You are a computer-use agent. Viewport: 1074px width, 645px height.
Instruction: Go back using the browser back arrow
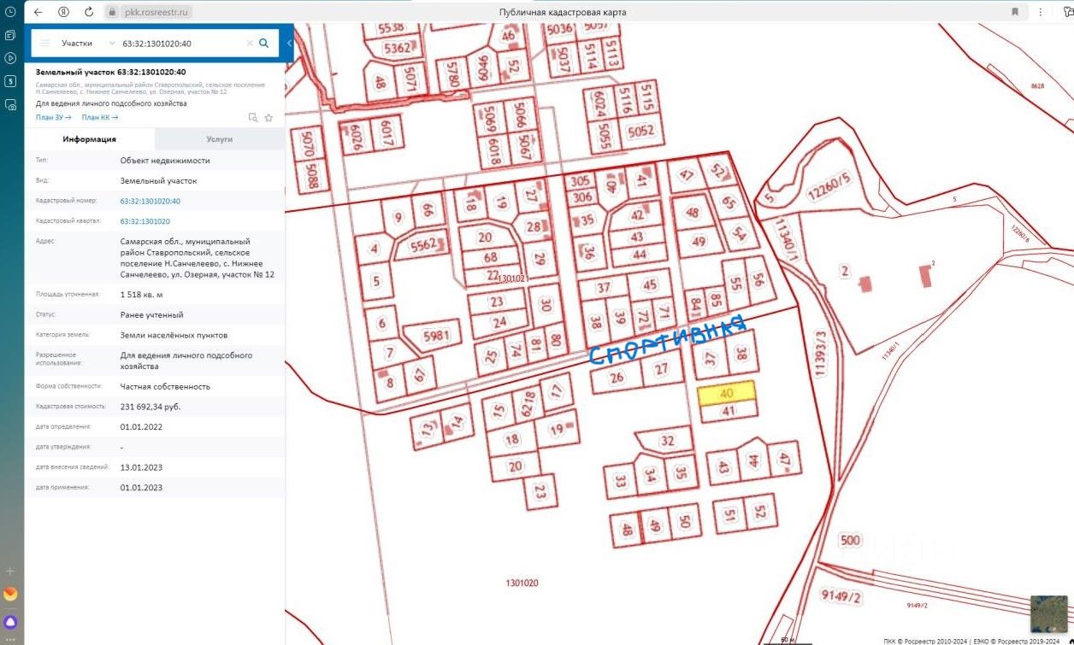(x=38, y=12)
